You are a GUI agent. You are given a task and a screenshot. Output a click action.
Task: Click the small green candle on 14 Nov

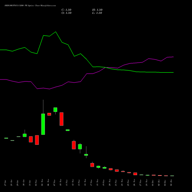pos(86,155)
